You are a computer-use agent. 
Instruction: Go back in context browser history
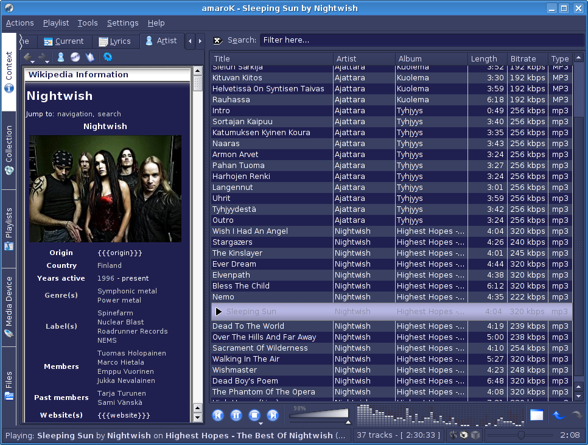tap(27, 57)
